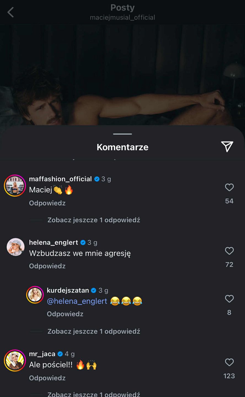
Task: Expand replies under maffashion_official's comment
Action: 94,220
